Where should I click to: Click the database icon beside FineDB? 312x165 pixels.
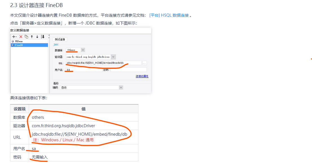coord(13,45)
